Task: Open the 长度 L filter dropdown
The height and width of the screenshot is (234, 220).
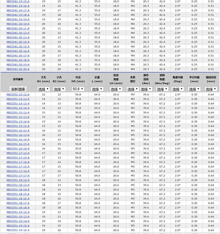Action: [x=97, y=89]
